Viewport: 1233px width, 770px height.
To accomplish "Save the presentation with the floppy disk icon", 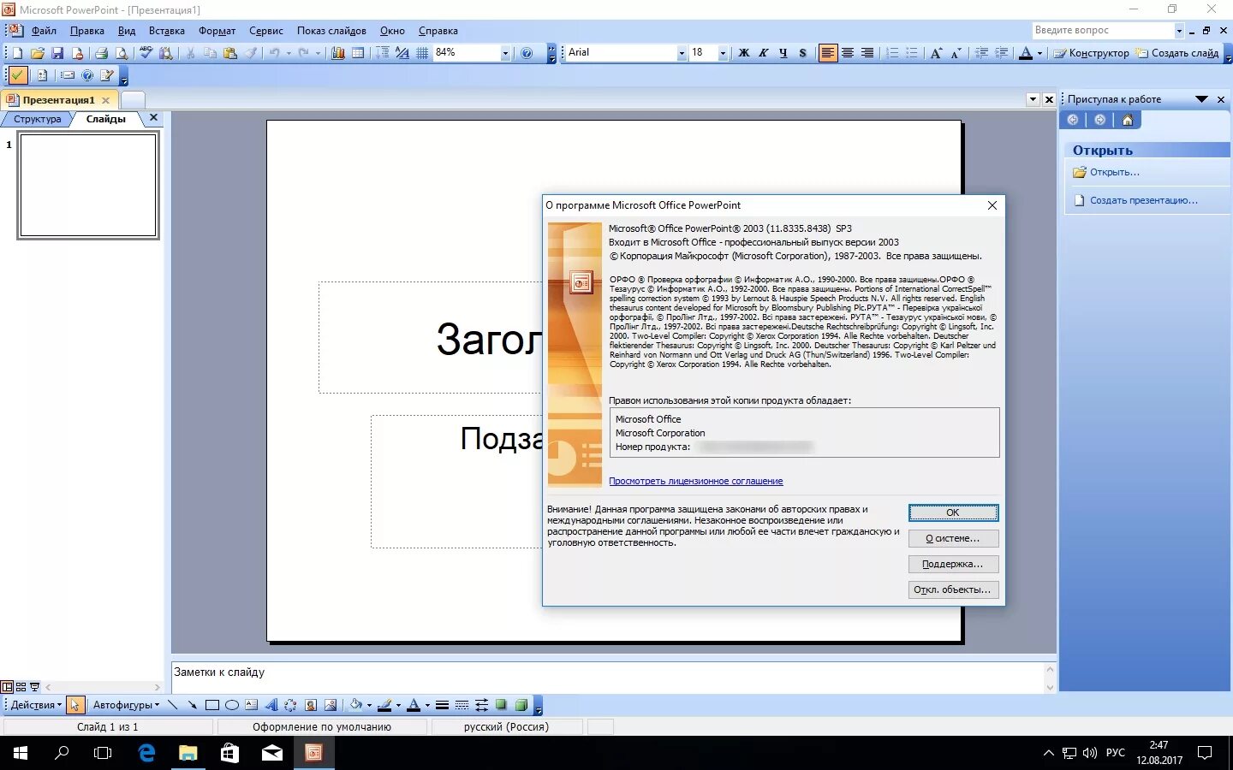I will pyautogui.click(x=57, y=53).
